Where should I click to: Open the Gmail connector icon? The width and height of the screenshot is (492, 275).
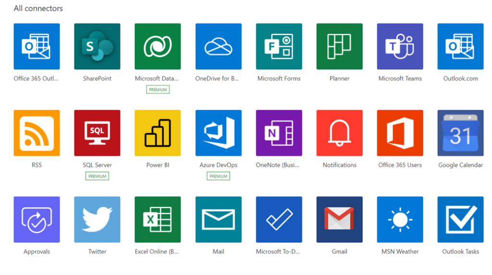[x=340, y=219]
